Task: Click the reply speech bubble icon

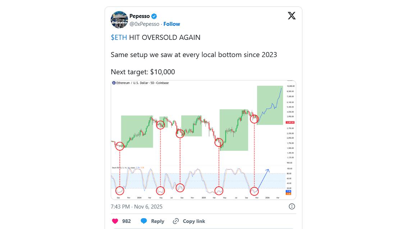Action: 144,221
